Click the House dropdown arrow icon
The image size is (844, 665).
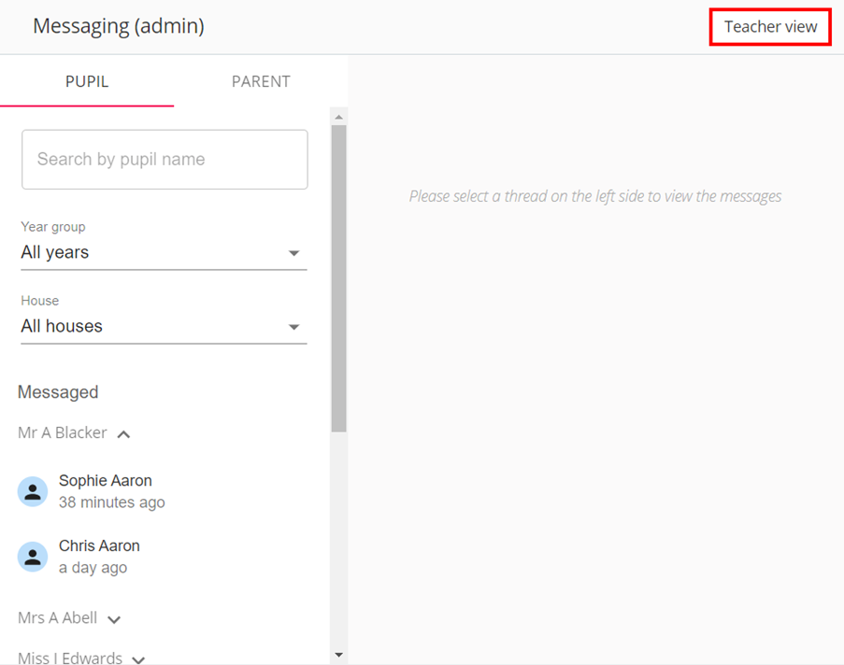pyautogui.click(x=294, y=326)
